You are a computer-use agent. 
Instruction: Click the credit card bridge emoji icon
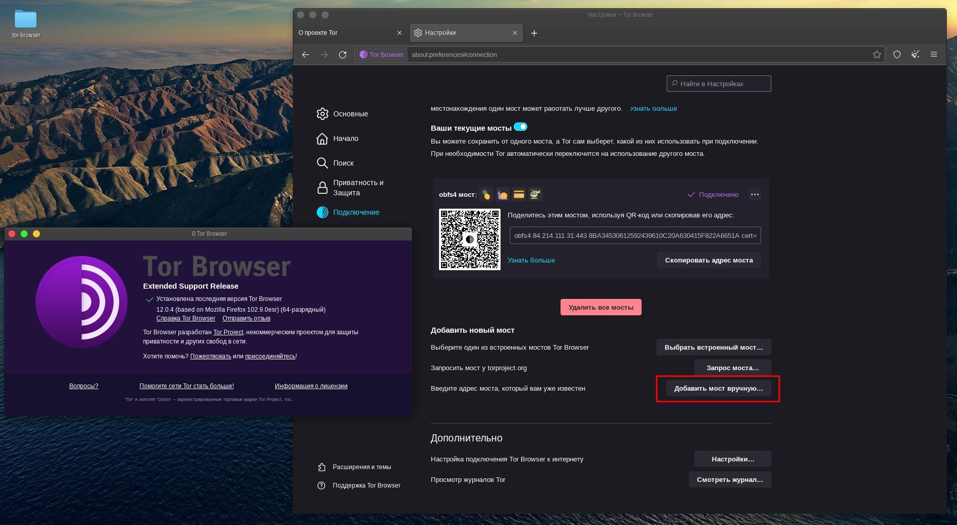click(519, 194)
